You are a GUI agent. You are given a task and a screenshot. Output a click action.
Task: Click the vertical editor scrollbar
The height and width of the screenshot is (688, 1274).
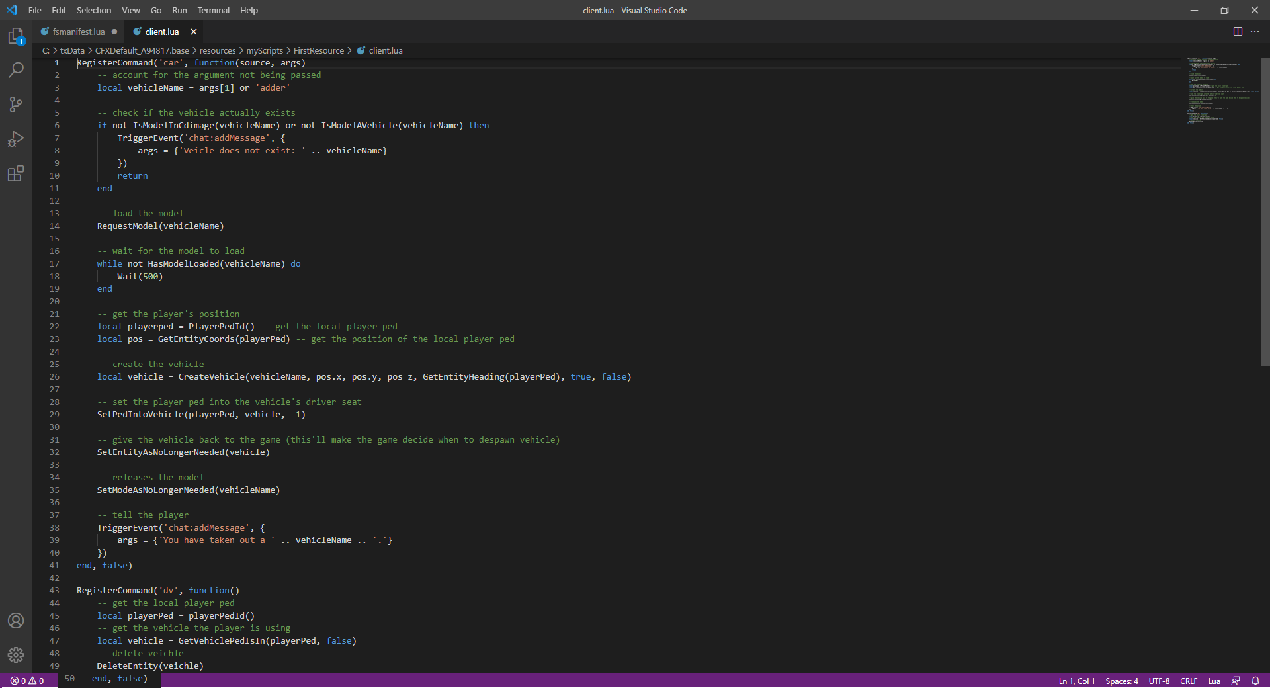click(x=1265, y=212)
